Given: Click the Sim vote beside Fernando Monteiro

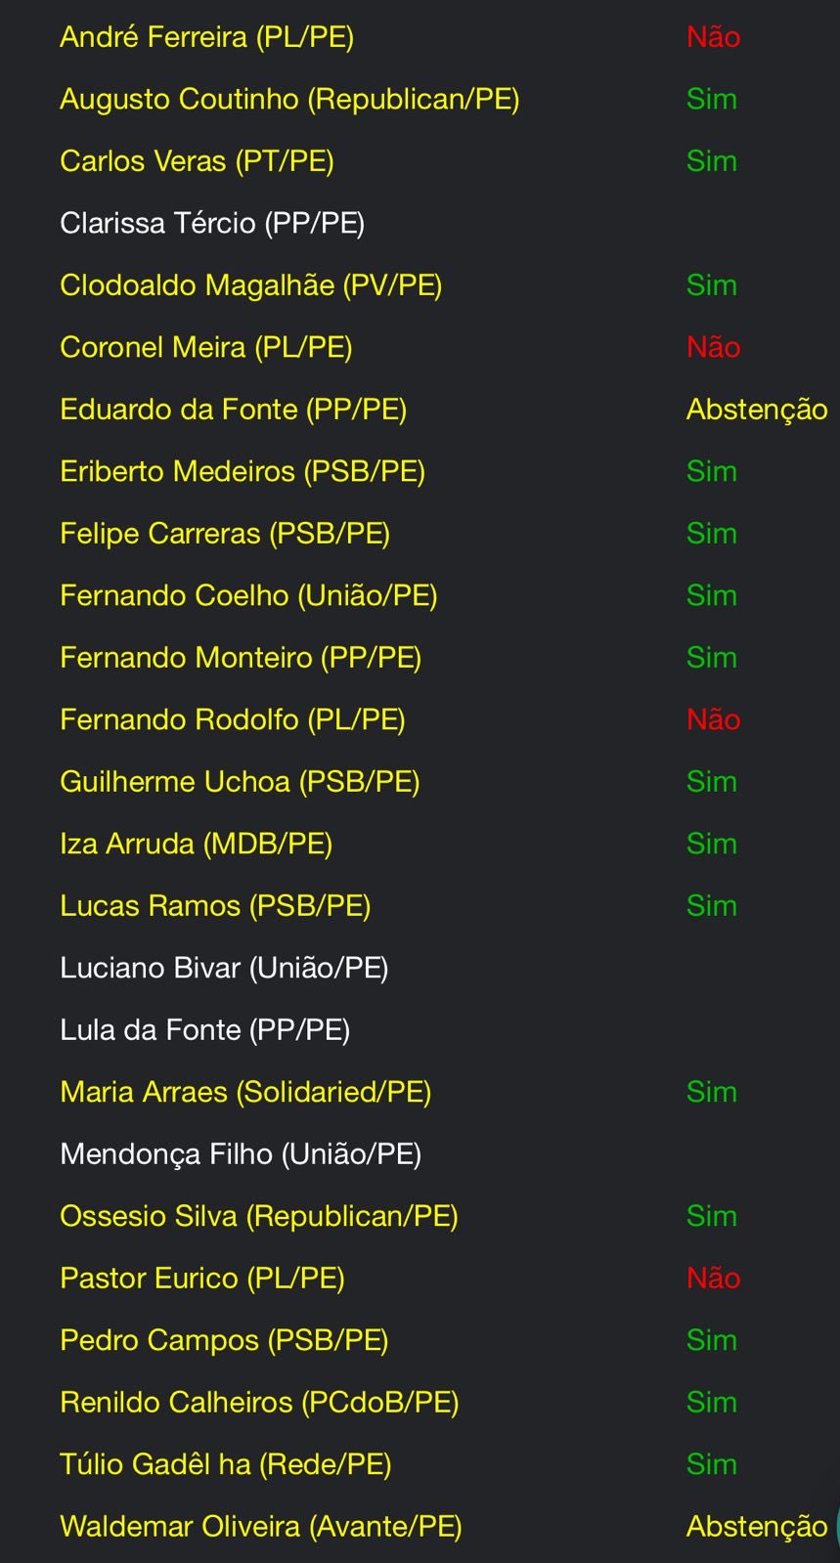Looking at the screenshot, I should [x=711, y=658].
